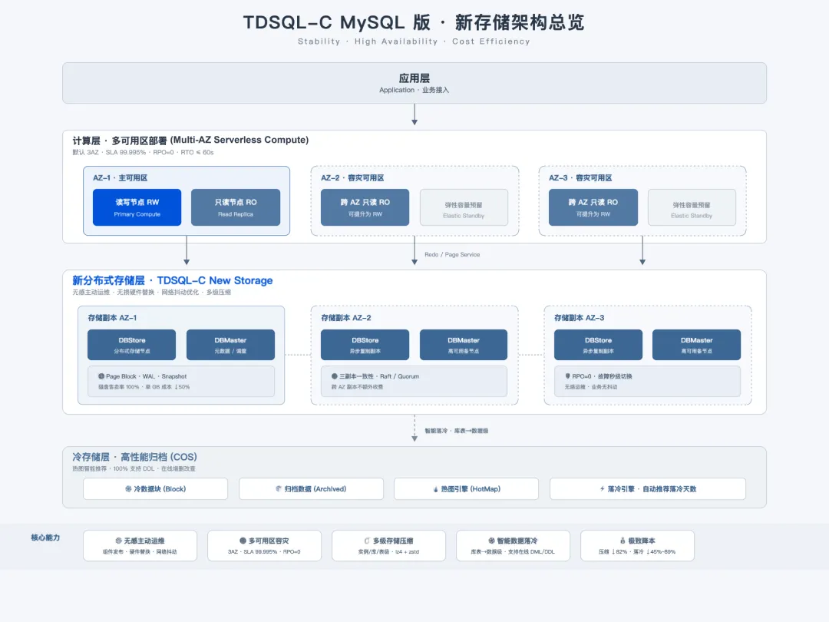The width and height of the screenshot is (829, 622).
Task: Click the DBStore box in 存储副本 AZ-3
Action: (598, 345)
